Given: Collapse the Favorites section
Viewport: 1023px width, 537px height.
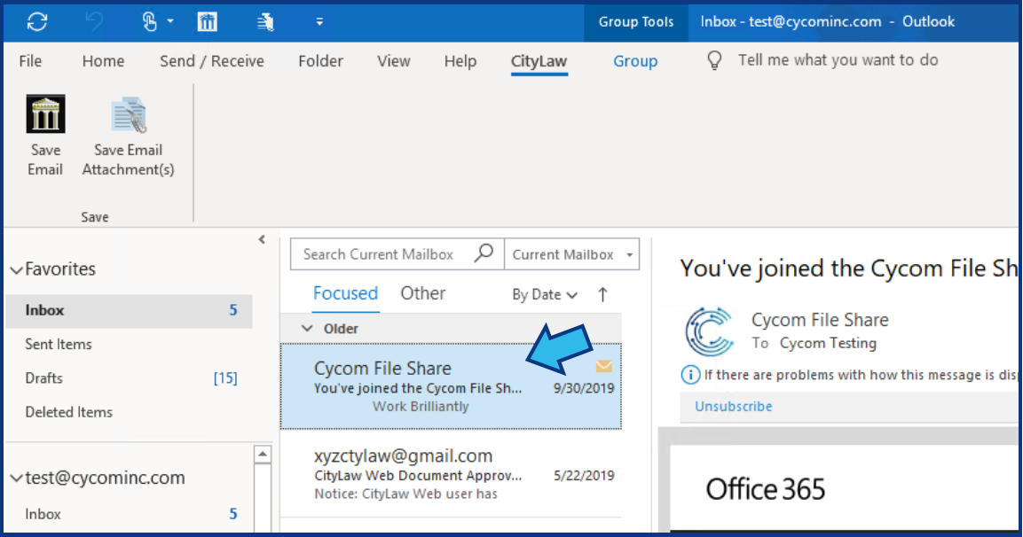Looking at the screenshot, I should (x=16, y=269).
